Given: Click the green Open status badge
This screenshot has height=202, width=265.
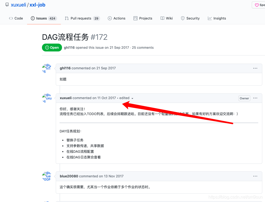Looking at the screenshot, I should pyautogui.click(x=52, y=47).
